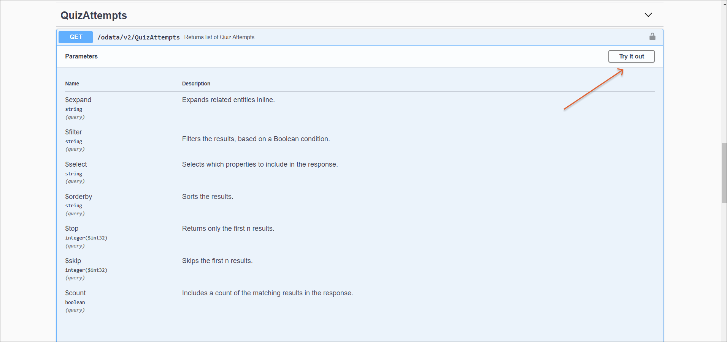Select the $filter parameter name
Viewport: 727px width, 342px height.
pyautogui.click(x=73, y=132)
